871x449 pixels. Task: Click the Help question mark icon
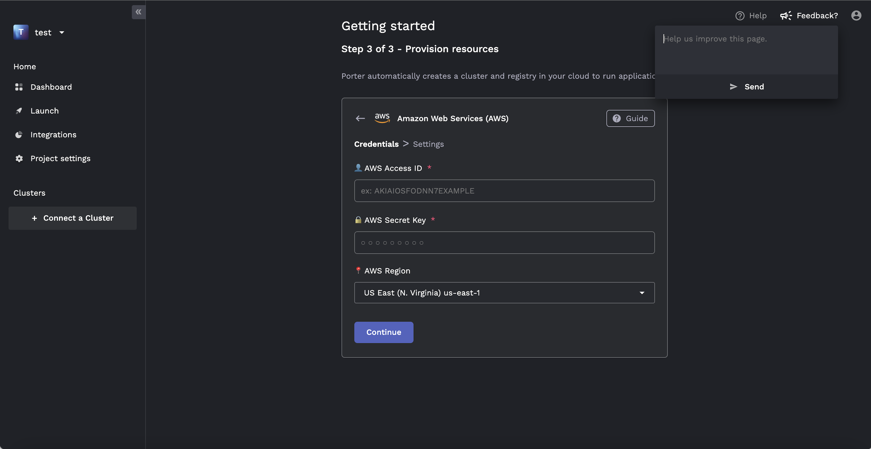740,16
